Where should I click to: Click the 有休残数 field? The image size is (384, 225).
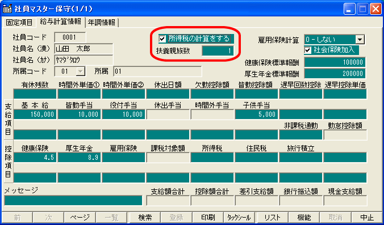pos(35,94)
